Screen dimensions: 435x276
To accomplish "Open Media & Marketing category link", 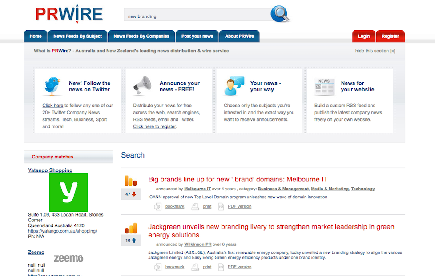I will coord(330,189).
